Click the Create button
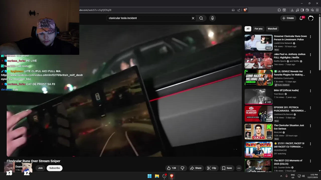The width and height of the screenshot is (321, 180). coord(288,18)
